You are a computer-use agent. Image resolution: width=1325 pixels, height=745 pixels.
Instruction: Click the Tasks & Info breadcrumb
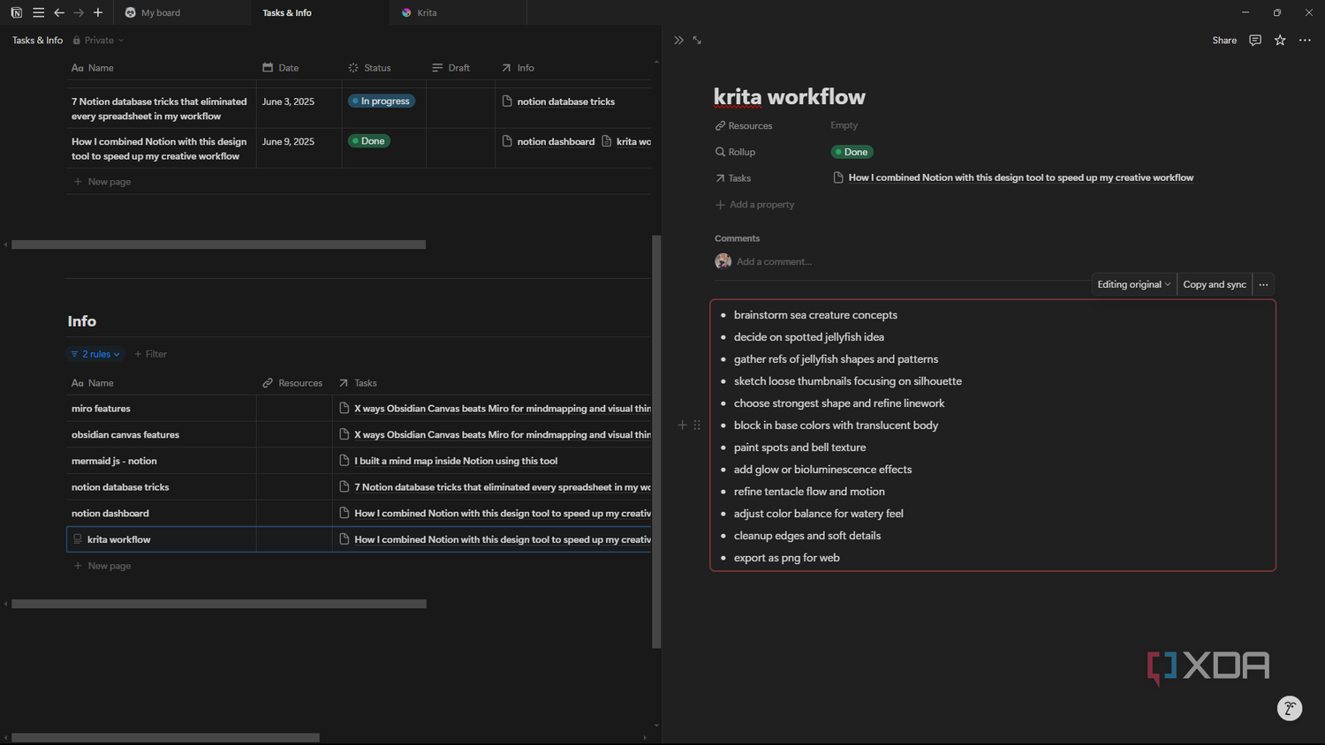[x=37, y=41]
